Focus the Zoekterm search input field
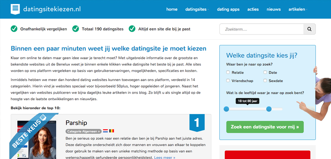 261,29
